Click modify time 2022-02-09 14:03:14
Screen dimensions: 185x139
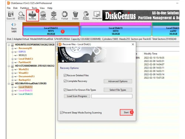click(x=154, y=75)
